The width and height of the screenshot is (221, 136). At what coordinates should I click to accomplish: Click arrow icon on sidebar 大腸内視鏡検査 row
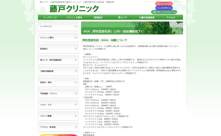(76, 71)
